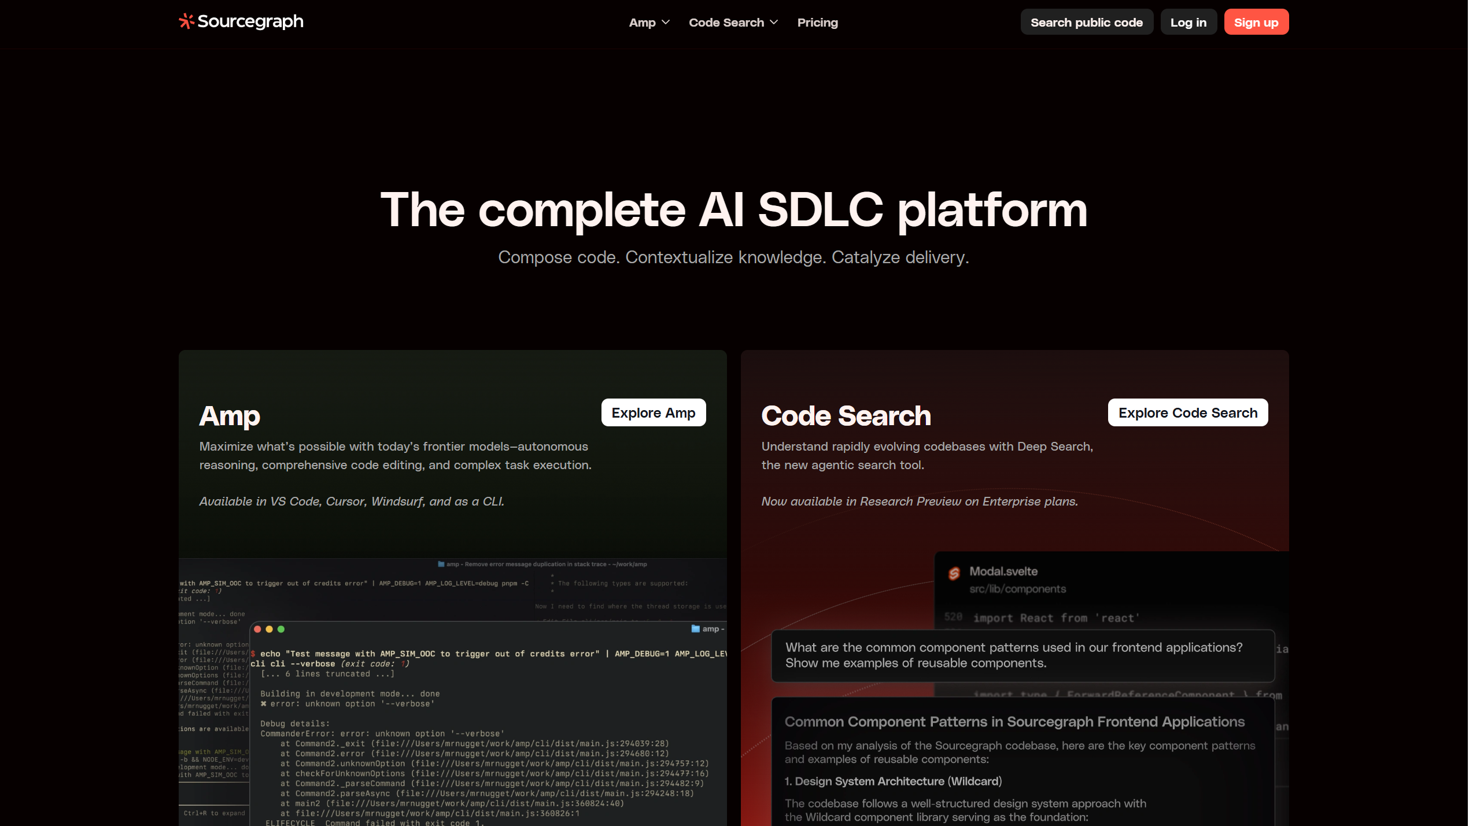Click the Svelte icon beside Modal.svelte
Screen dimensions: 1469x826
pyautogui.click(x=954, y=573)
